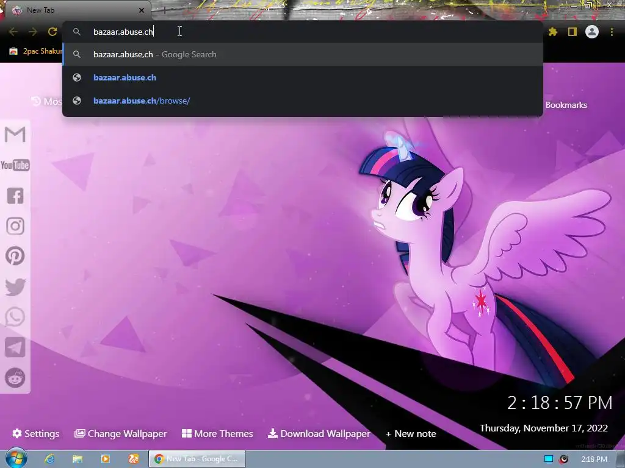Open Facebook shortcut in the sidebar
The width and height of the screenshot is (625, 468).
(x=15, y=196)
